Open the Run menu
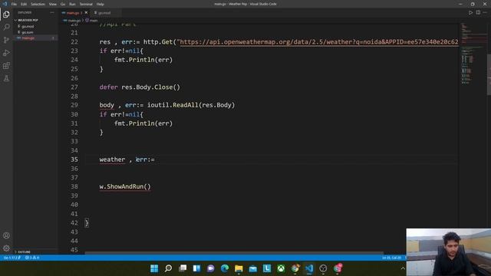This screenshot has height=276, width=491. (x=72, y=4)
